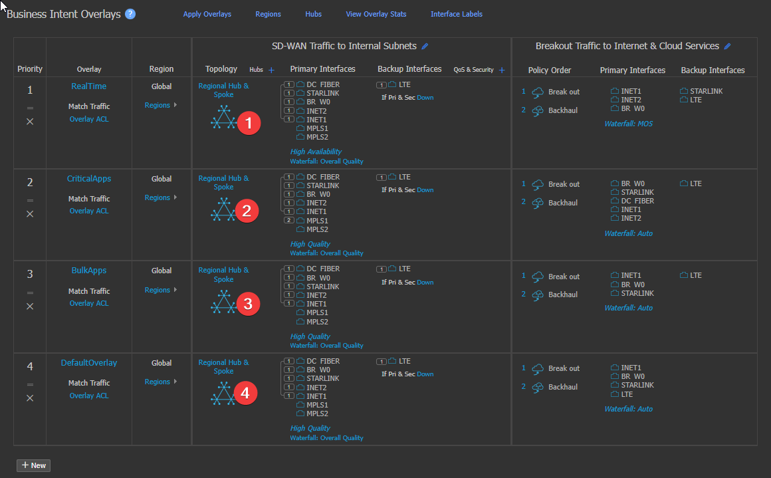
Task: Edit Breakout Traffic section pencil icon
Action: (727, 47)
